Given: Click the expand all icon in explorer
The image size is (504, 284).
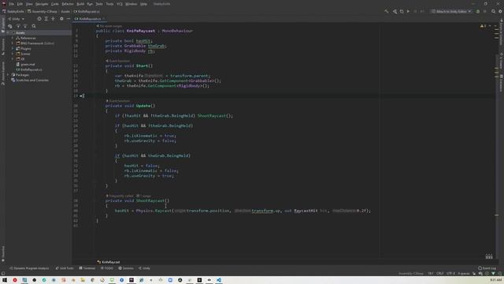Looking at the screenshot, I should coord(46,19).
